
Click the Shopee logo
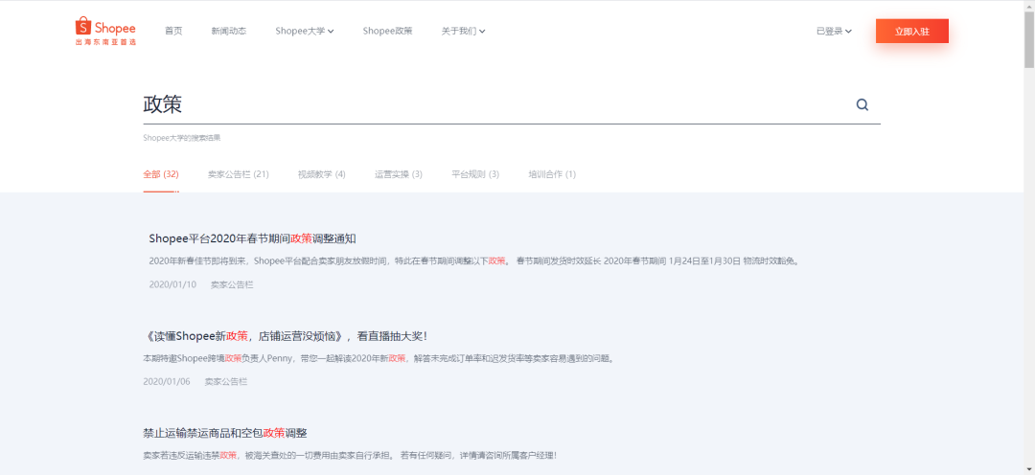pos(105,31)
